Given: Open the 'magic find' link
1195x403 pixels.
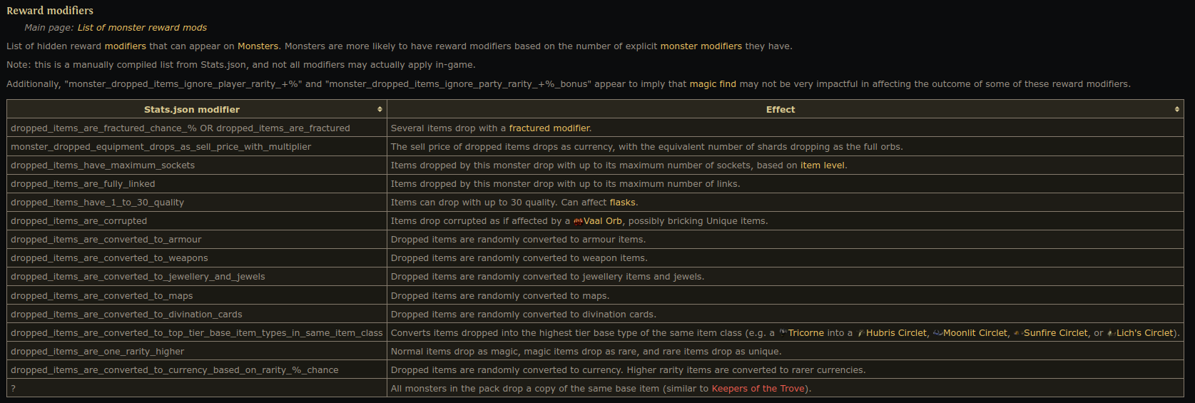Looking at the screenshot, I should tap(713, 84).
